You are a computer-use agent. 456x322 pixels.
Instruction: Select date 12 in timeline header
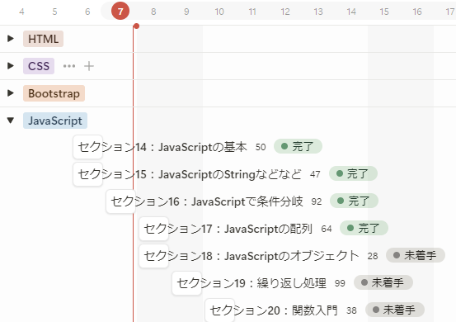pos(285,12)
